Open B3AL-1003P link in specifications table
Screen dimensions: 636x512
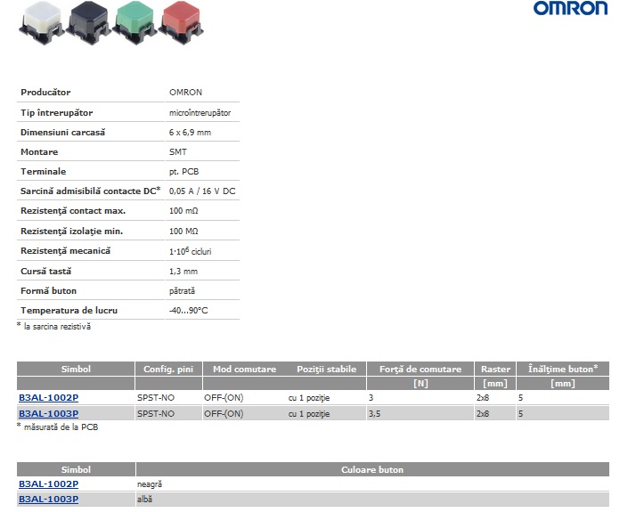click(x=49, y=413)
